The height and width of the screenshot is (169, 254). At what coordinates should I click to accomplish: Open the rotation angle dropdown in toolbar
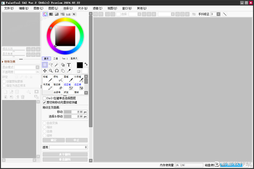[x=173, y=14]
